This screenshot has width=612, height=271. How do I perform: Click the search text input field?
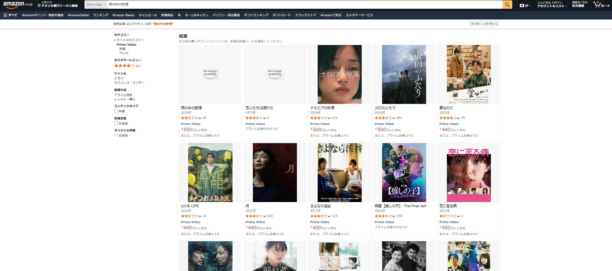304,5
